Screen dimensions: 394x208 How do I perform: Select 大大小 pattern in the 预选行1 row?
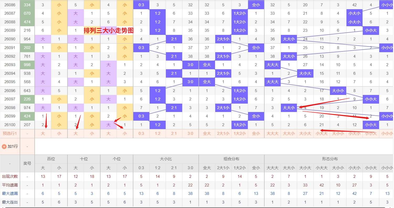point(289,134)
